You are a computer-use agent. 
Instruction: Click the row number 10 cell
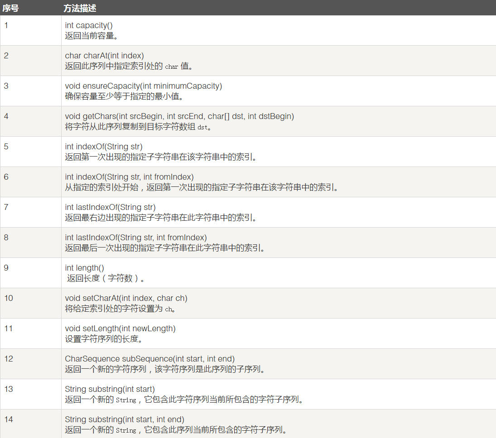[x=9, y=298]
